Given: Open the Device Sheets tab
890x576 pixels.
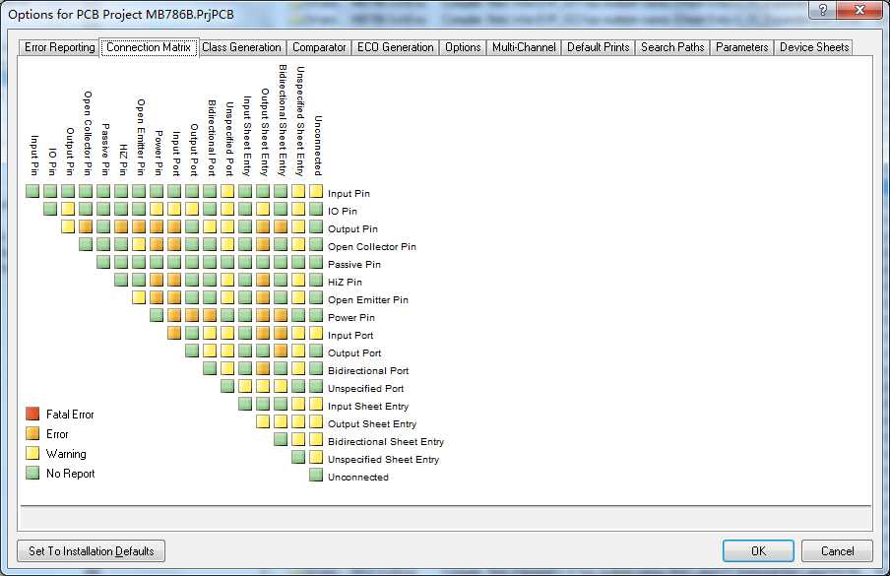Looking at the screenshot, I should pos(814,47).
